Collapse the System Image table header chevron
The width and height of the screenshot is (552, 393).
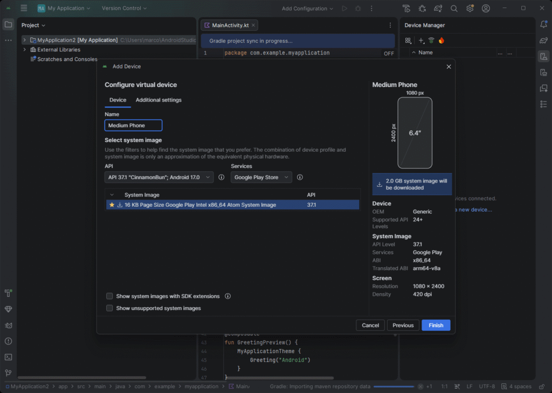tap(112, 195)
